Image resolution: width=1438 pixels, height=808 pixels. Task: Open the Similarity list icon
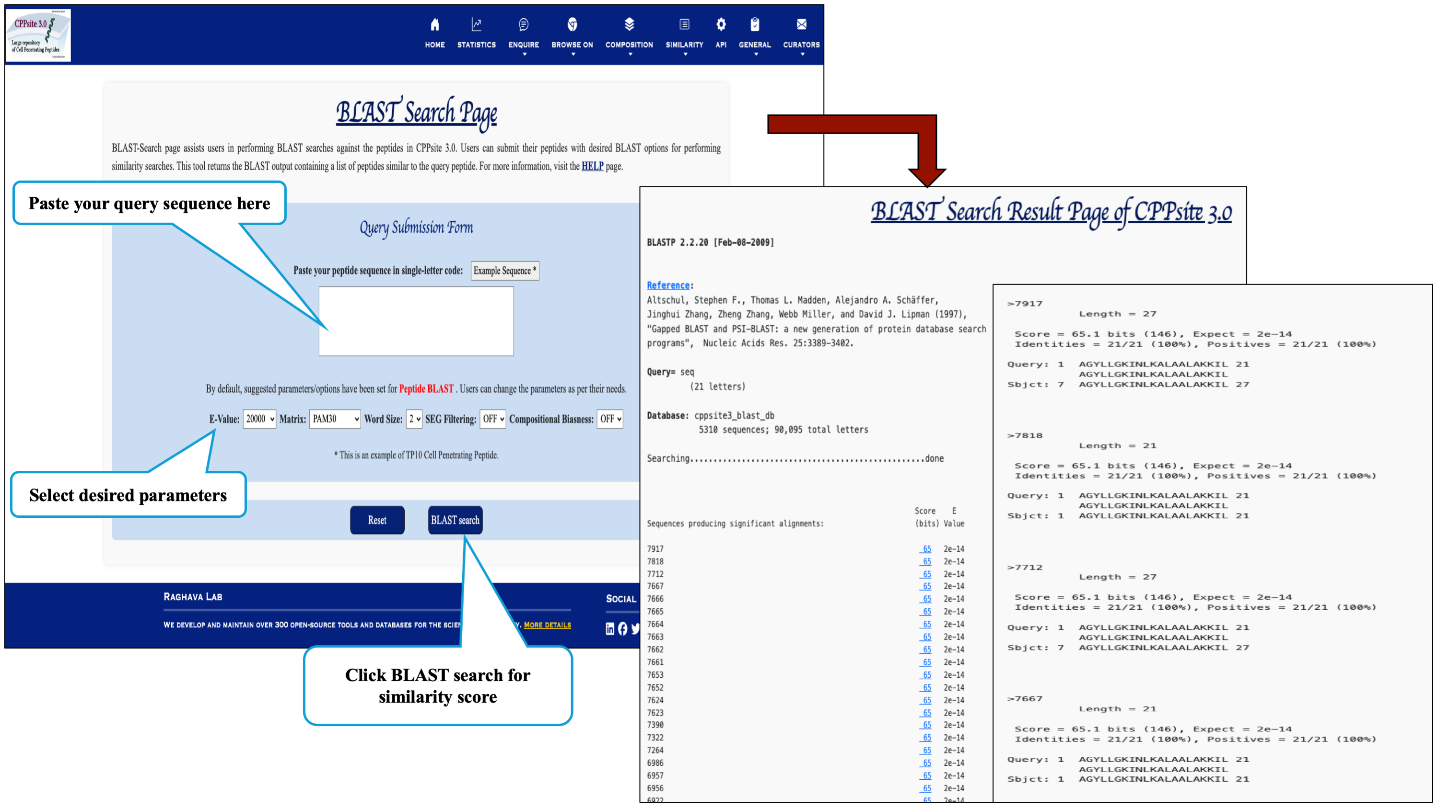pyautogui.click(x=684, y=24)
